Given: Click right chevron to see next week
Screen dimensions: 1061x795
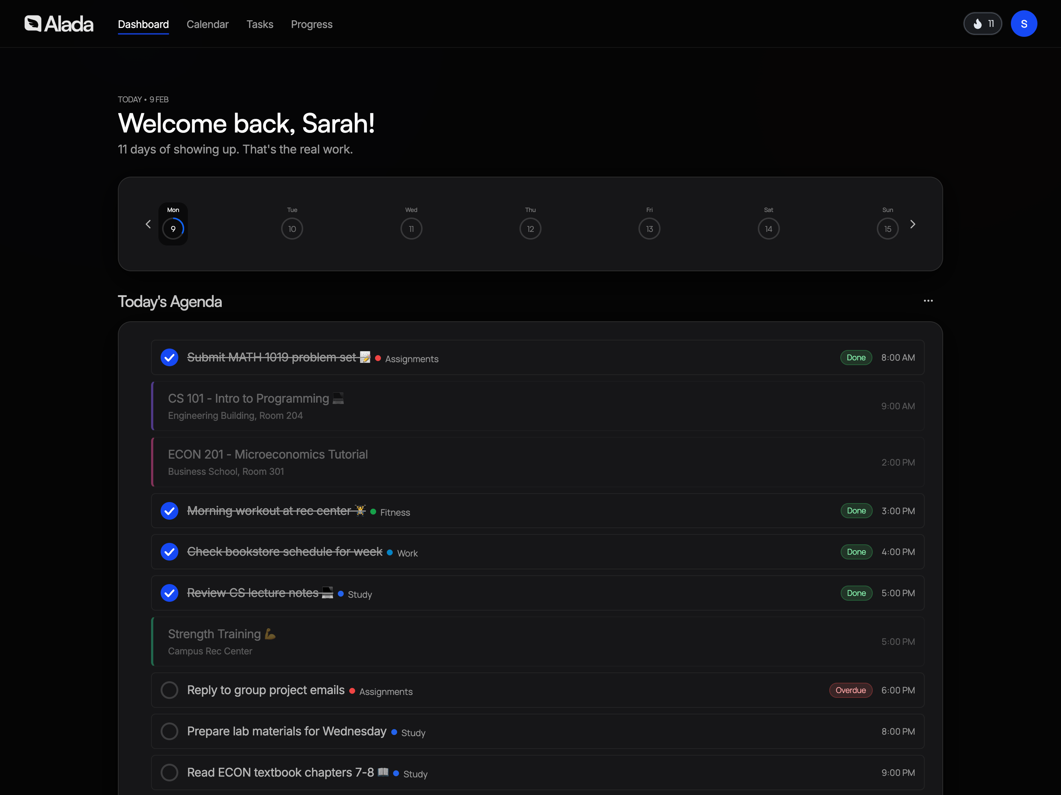Looking at the screenshot, I should (913, 224).
